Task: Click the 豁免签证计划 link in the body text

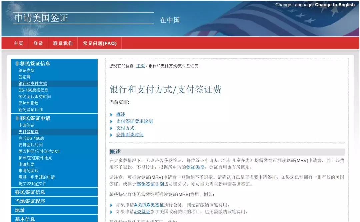Action: (x=150, y=184)
